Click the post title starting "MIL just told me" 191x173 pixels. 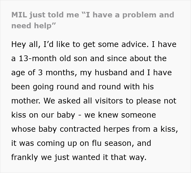93,20
